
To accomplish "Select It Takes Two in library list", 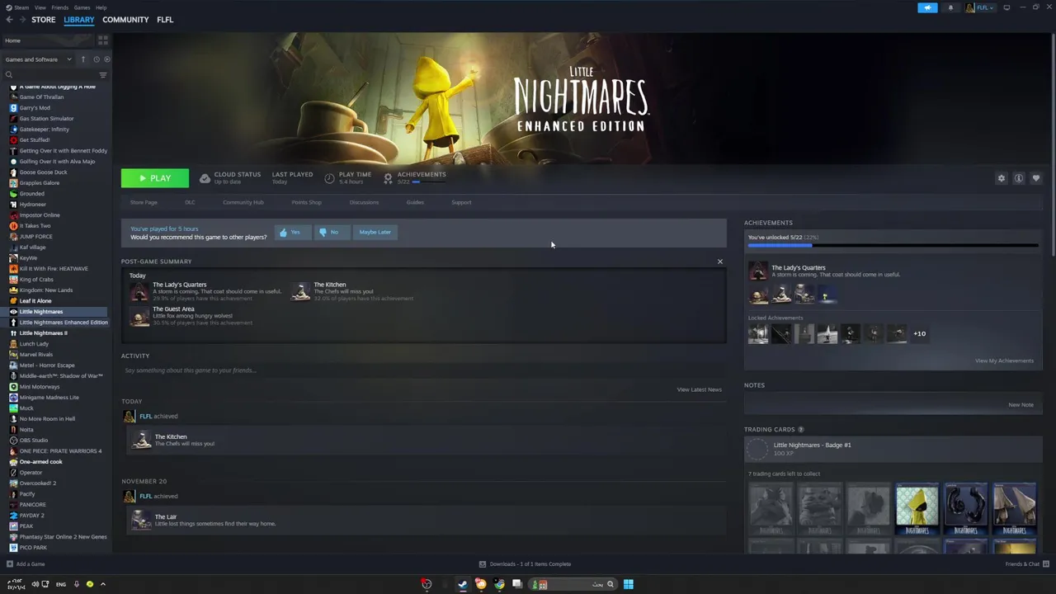I will [35, 226].
